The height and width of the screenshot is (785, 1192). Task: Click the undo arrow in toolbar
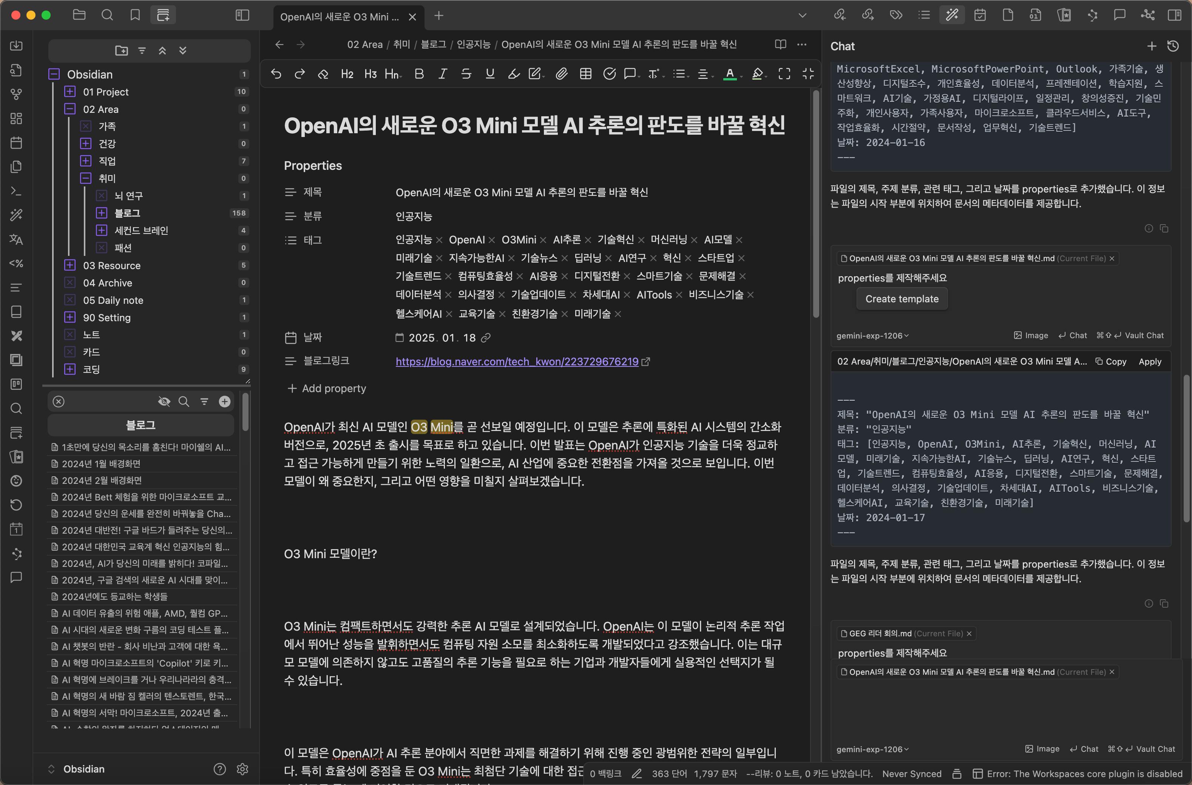pyautogui.click(x=276, y=74)
